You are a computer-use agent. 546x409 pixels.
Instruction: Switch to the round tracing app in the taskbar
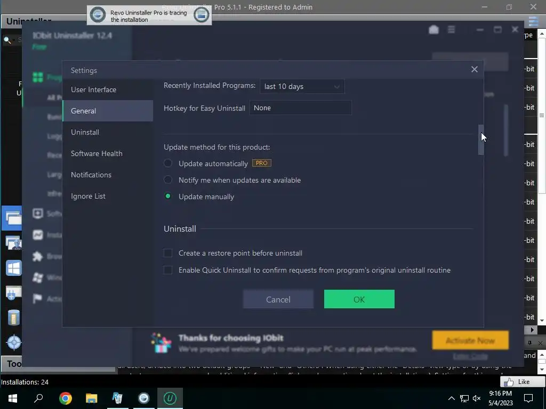click(143, 398)
